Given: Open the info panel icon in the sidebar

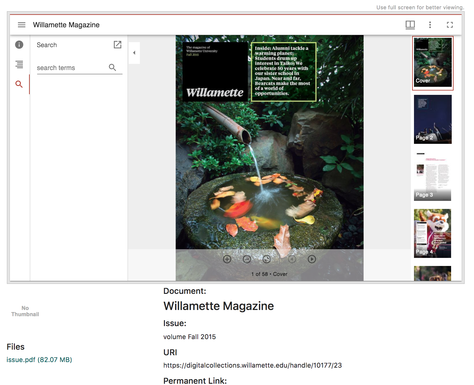Looking at the screenshot, I should pyautogui.click(x=19, y=45).
